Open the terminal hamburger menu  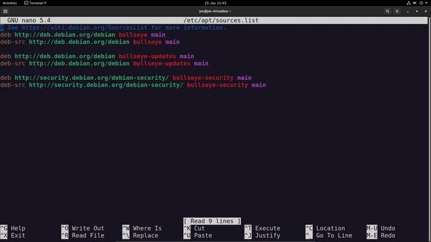pyautogui.click(x=397, y=11)
